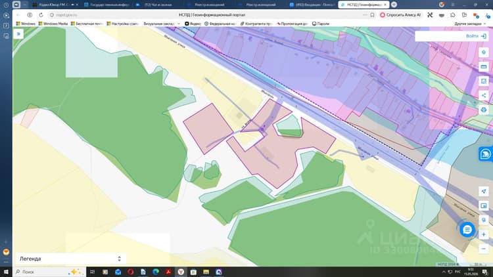Screen dimensions: 493x277
Task: Open Opera browser from taskbar
Action: 131,272
